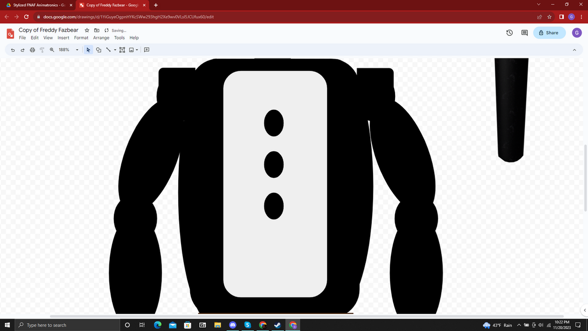Screen dimensions: 588x331
Task: Share this page from address bar
Action: pyautogui.click(x=540, y=17)
